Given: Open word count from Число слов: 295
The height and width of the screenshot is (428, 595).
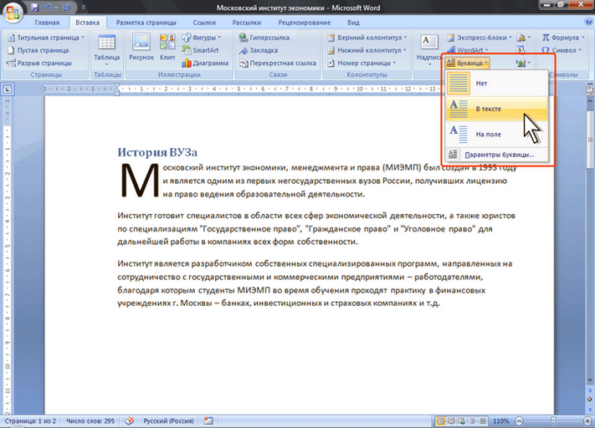Looking at the screenshot, I should click(x=90, y=420).
